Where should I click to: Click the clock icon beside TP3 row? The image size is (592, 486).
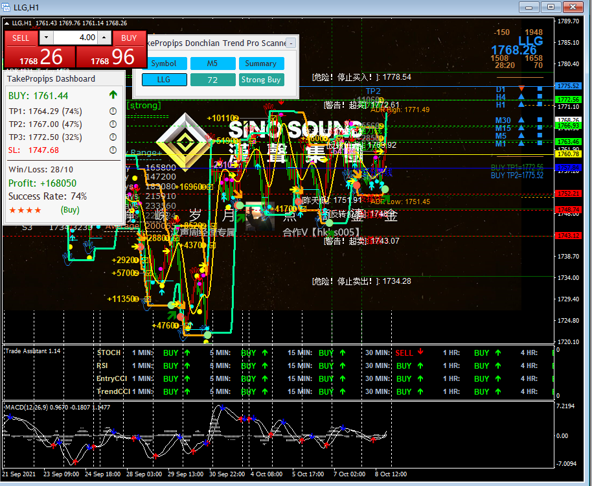click(113, 137)
